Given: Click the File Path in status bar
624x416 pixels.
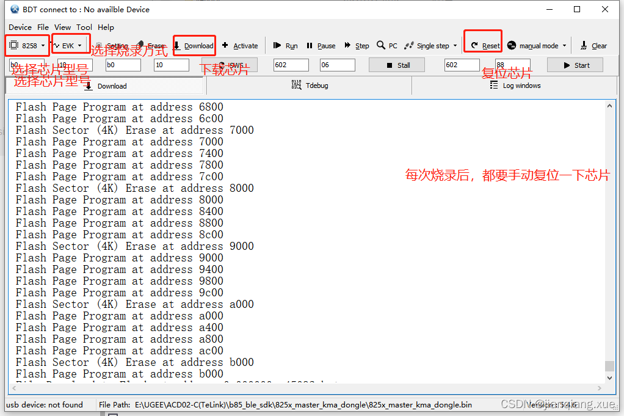Looking at the screenshot, I should click(285, 405).
